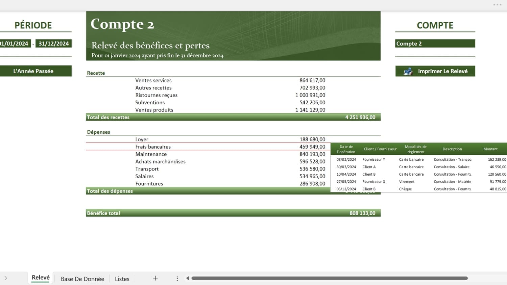The height and width of the screenshot is (285, 507).
Task: Click the Maintenance expense label
Action: 151,154
